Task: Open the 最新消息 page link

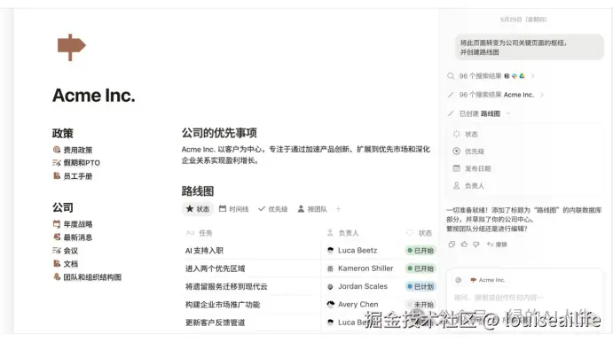Action: pyautogui.click(x=78, y=237)
